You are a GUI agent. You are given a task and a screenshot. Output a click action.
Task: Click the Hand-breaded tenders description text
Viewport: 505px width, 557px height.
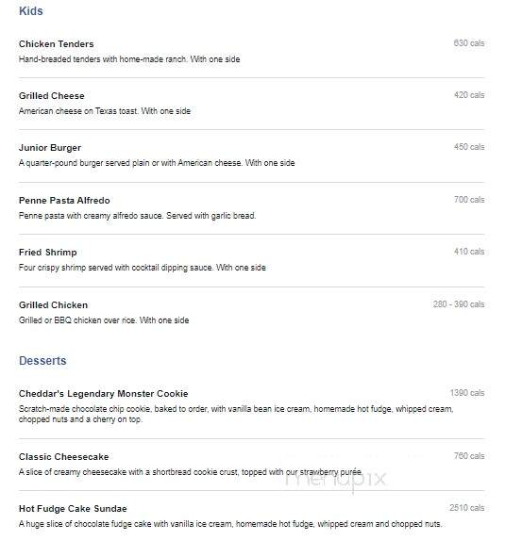[129, 59]
